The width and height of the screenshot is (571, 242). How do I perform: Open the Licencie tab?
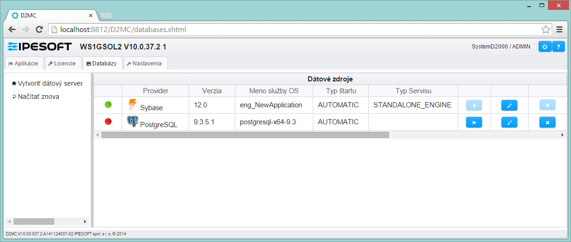tap(62, 63)
